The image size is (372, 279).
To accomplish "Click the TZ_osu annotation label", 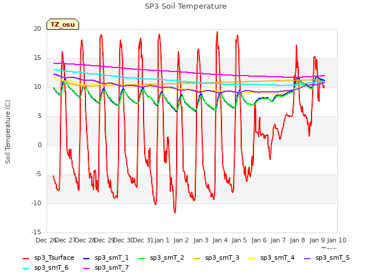I will tap(63, 24).
